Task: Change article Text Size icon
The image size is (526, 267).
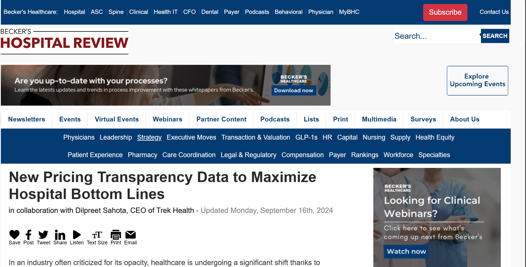Action: 97,235
